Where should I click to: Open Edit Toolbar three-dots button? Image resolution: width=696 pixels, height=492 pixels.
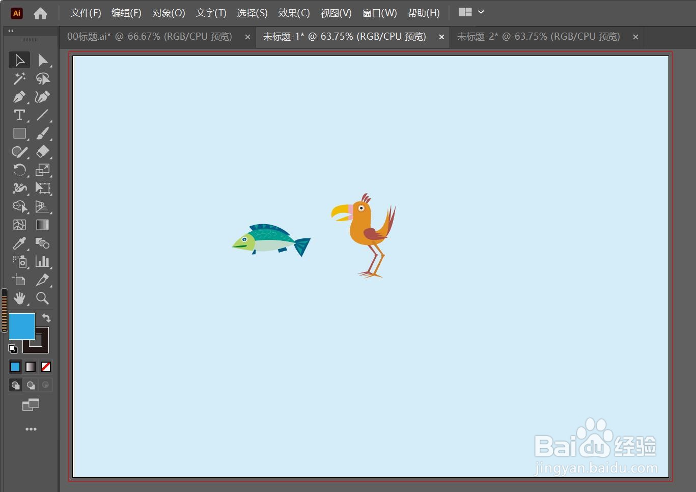click(x=31, y=429)
